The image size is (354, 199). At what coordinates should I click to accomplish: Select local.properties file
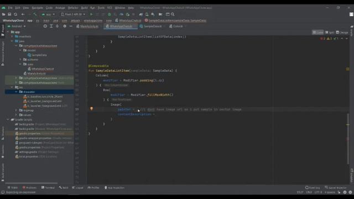pyautogui.click(x=36, y=156)
